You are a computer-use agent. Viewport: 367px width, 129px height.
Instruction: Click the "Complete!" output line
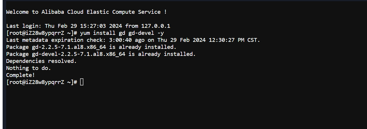20,75
